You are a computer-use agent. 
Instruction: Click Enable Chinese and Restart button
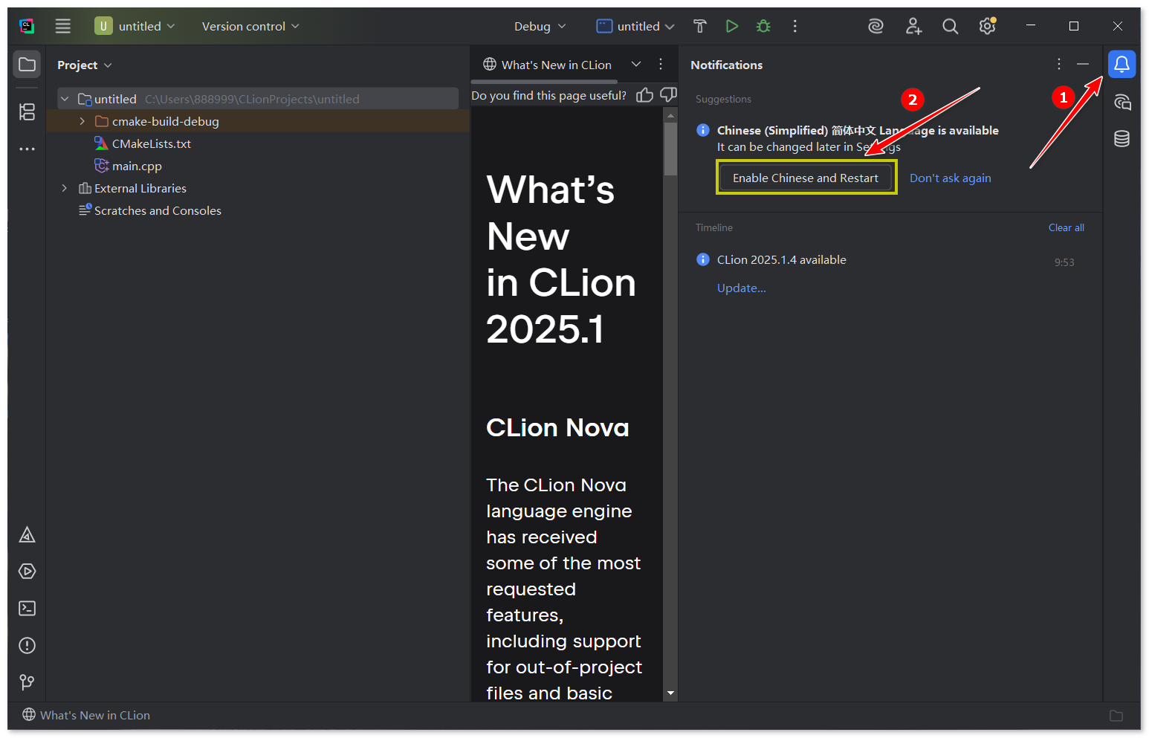tap(806, 178)
